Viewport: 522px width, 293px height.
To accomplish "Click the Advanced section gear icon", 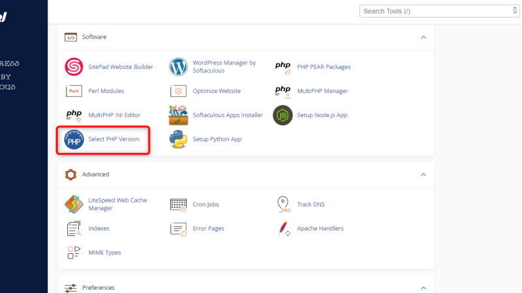I will 70,174.
